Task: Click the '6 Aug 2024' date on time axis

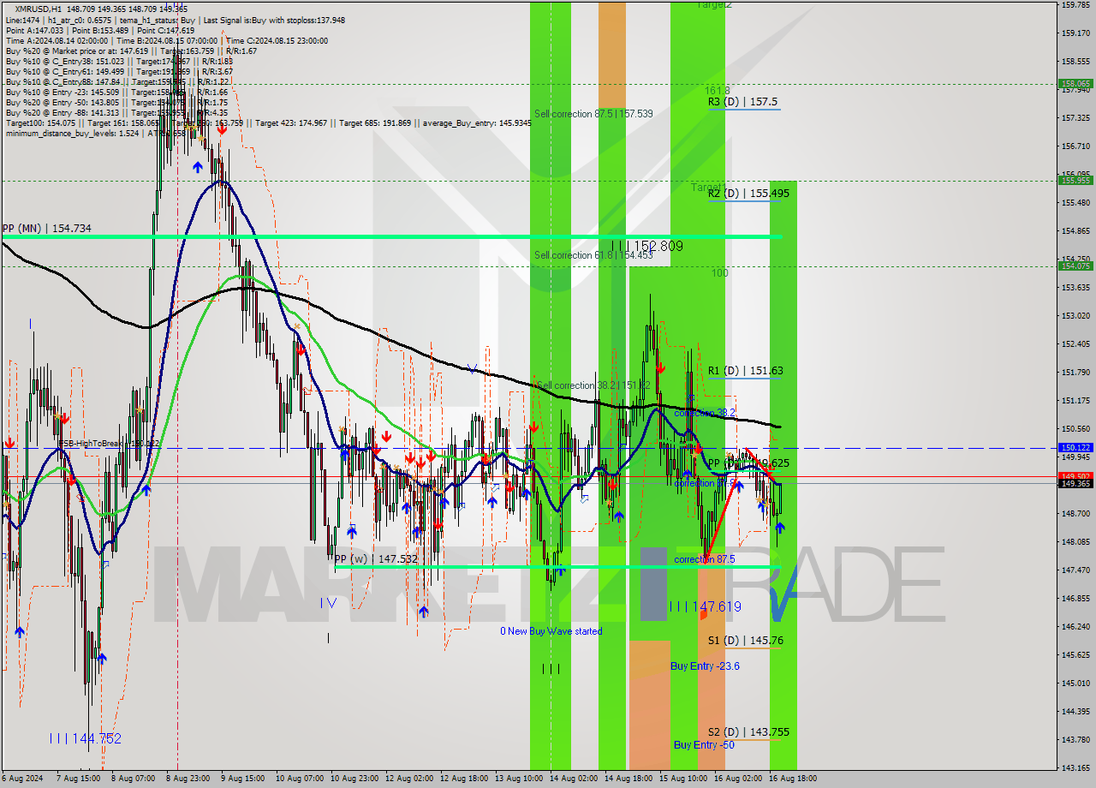Action: [x=23, y=779]
